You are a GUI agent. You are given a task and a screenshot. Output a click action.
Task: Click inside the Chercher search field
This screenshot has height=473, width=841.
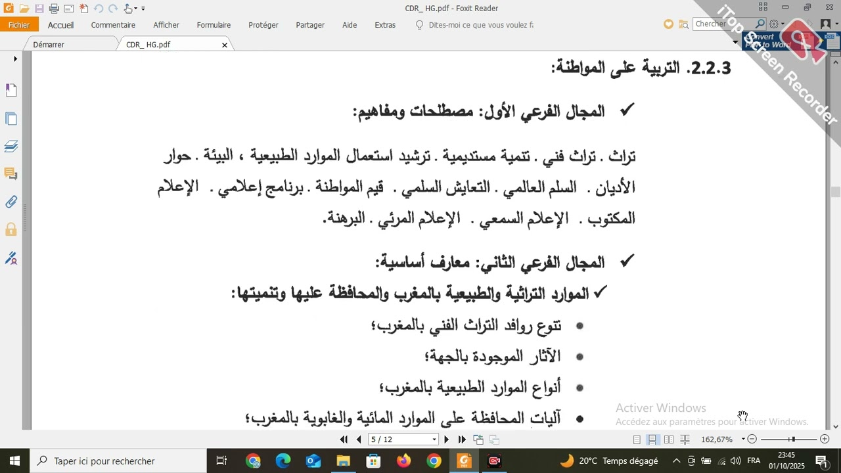(x=723, y=24)
